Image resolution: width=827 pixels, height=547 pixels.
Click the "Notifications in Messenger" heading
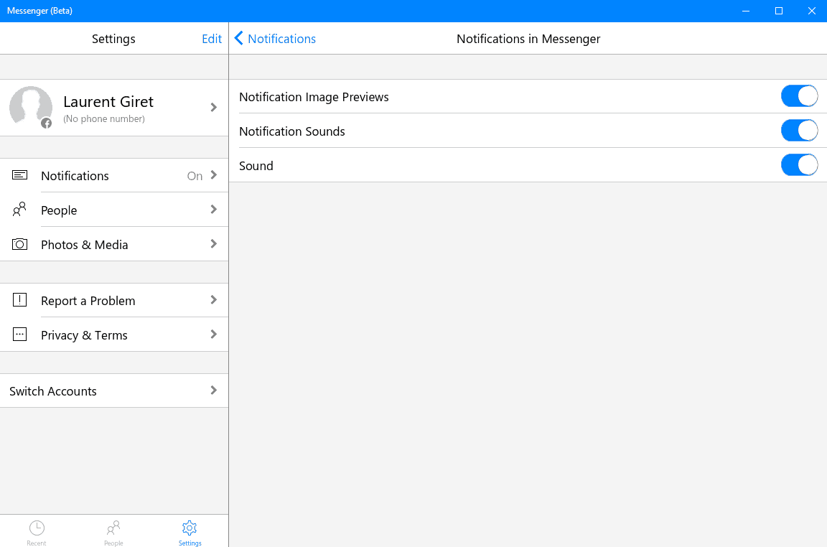pyautogui.click(x=528, y=39)
